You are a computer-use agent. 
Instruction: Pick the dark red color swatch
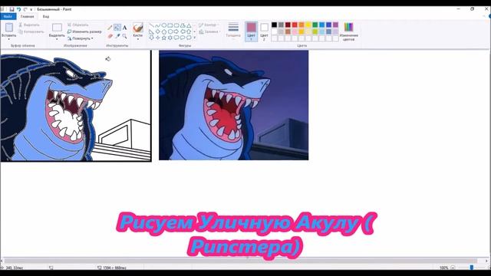(x=288, y=25)
